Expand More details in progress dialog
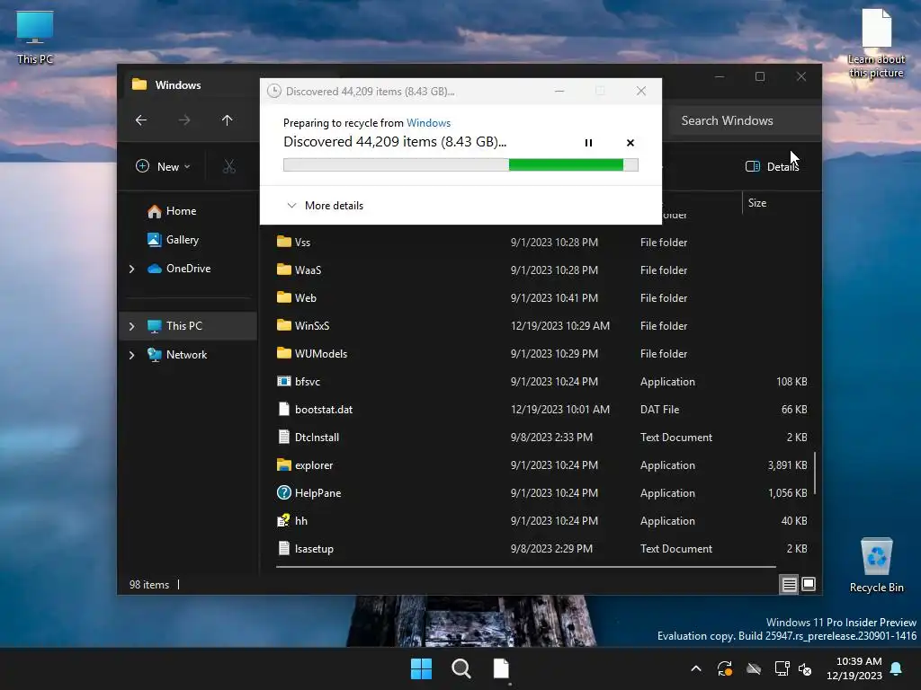 [x=325, y=206]
